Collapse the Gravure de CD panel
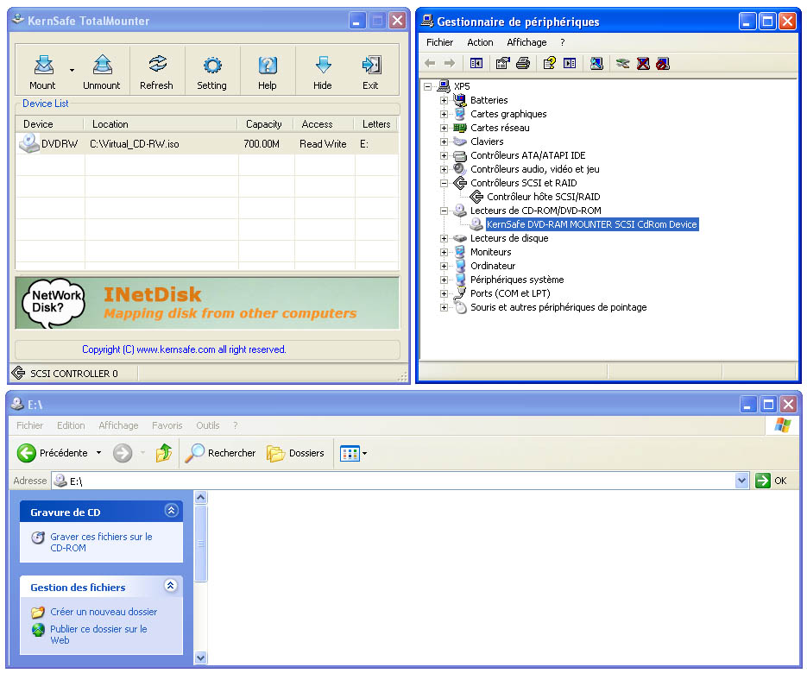This screenshot has width=807, height=673. [171, 511]
